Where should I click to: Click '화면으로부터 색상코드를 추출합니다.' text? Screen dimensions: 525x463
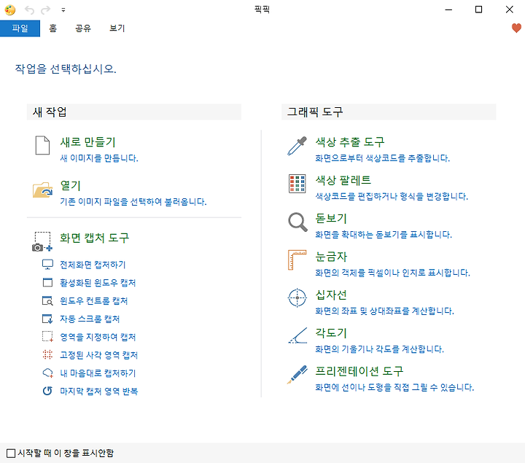click(x=382, y=158)
